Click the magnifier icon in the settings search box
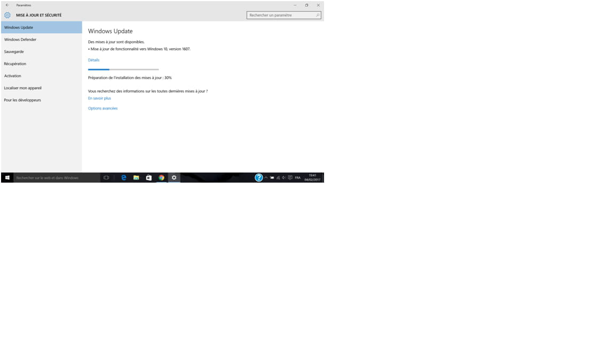The image size is (615, 346). click(318, 15)
